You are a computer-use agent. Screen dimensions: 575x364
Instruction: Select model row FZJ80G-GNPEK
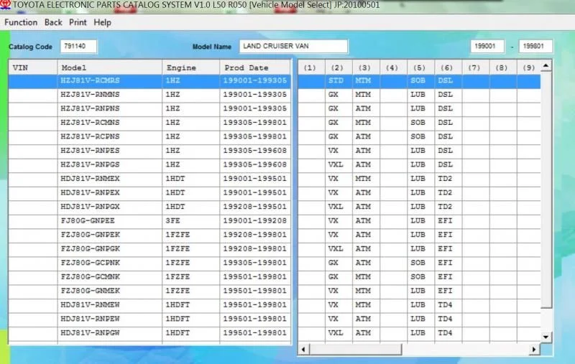point(150,235)
